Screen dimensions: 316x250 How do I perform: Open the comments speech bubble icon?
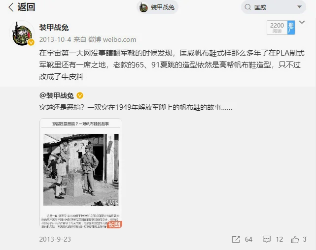(x=266, y=239)
